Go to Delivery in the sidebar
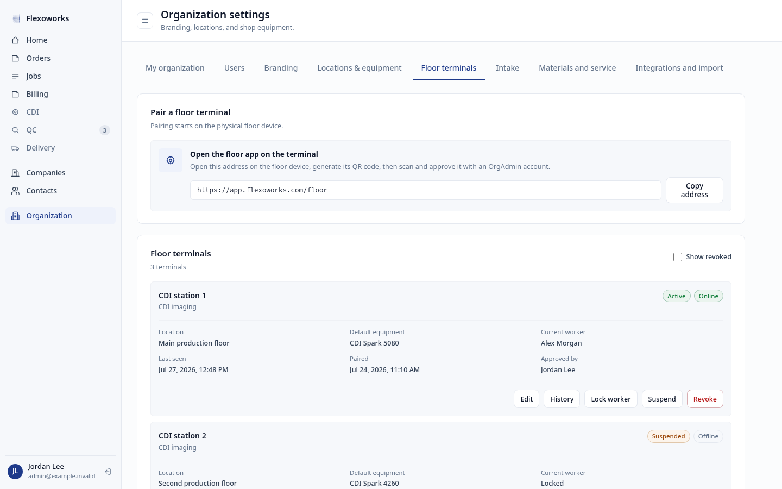The width and height of the screenshot is (782, 489). coord(61,148)
